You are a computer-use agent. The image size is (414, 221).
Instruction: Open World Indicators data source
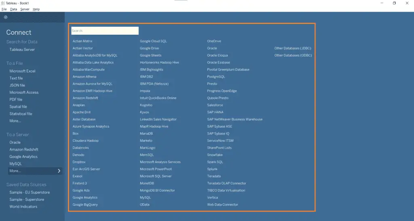[x=23, y=207]
